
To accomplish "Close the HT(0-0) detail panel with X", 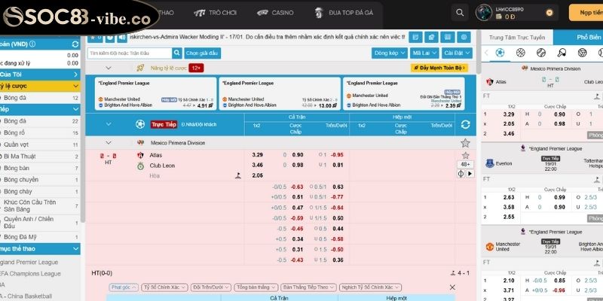I will pos(452,287).
